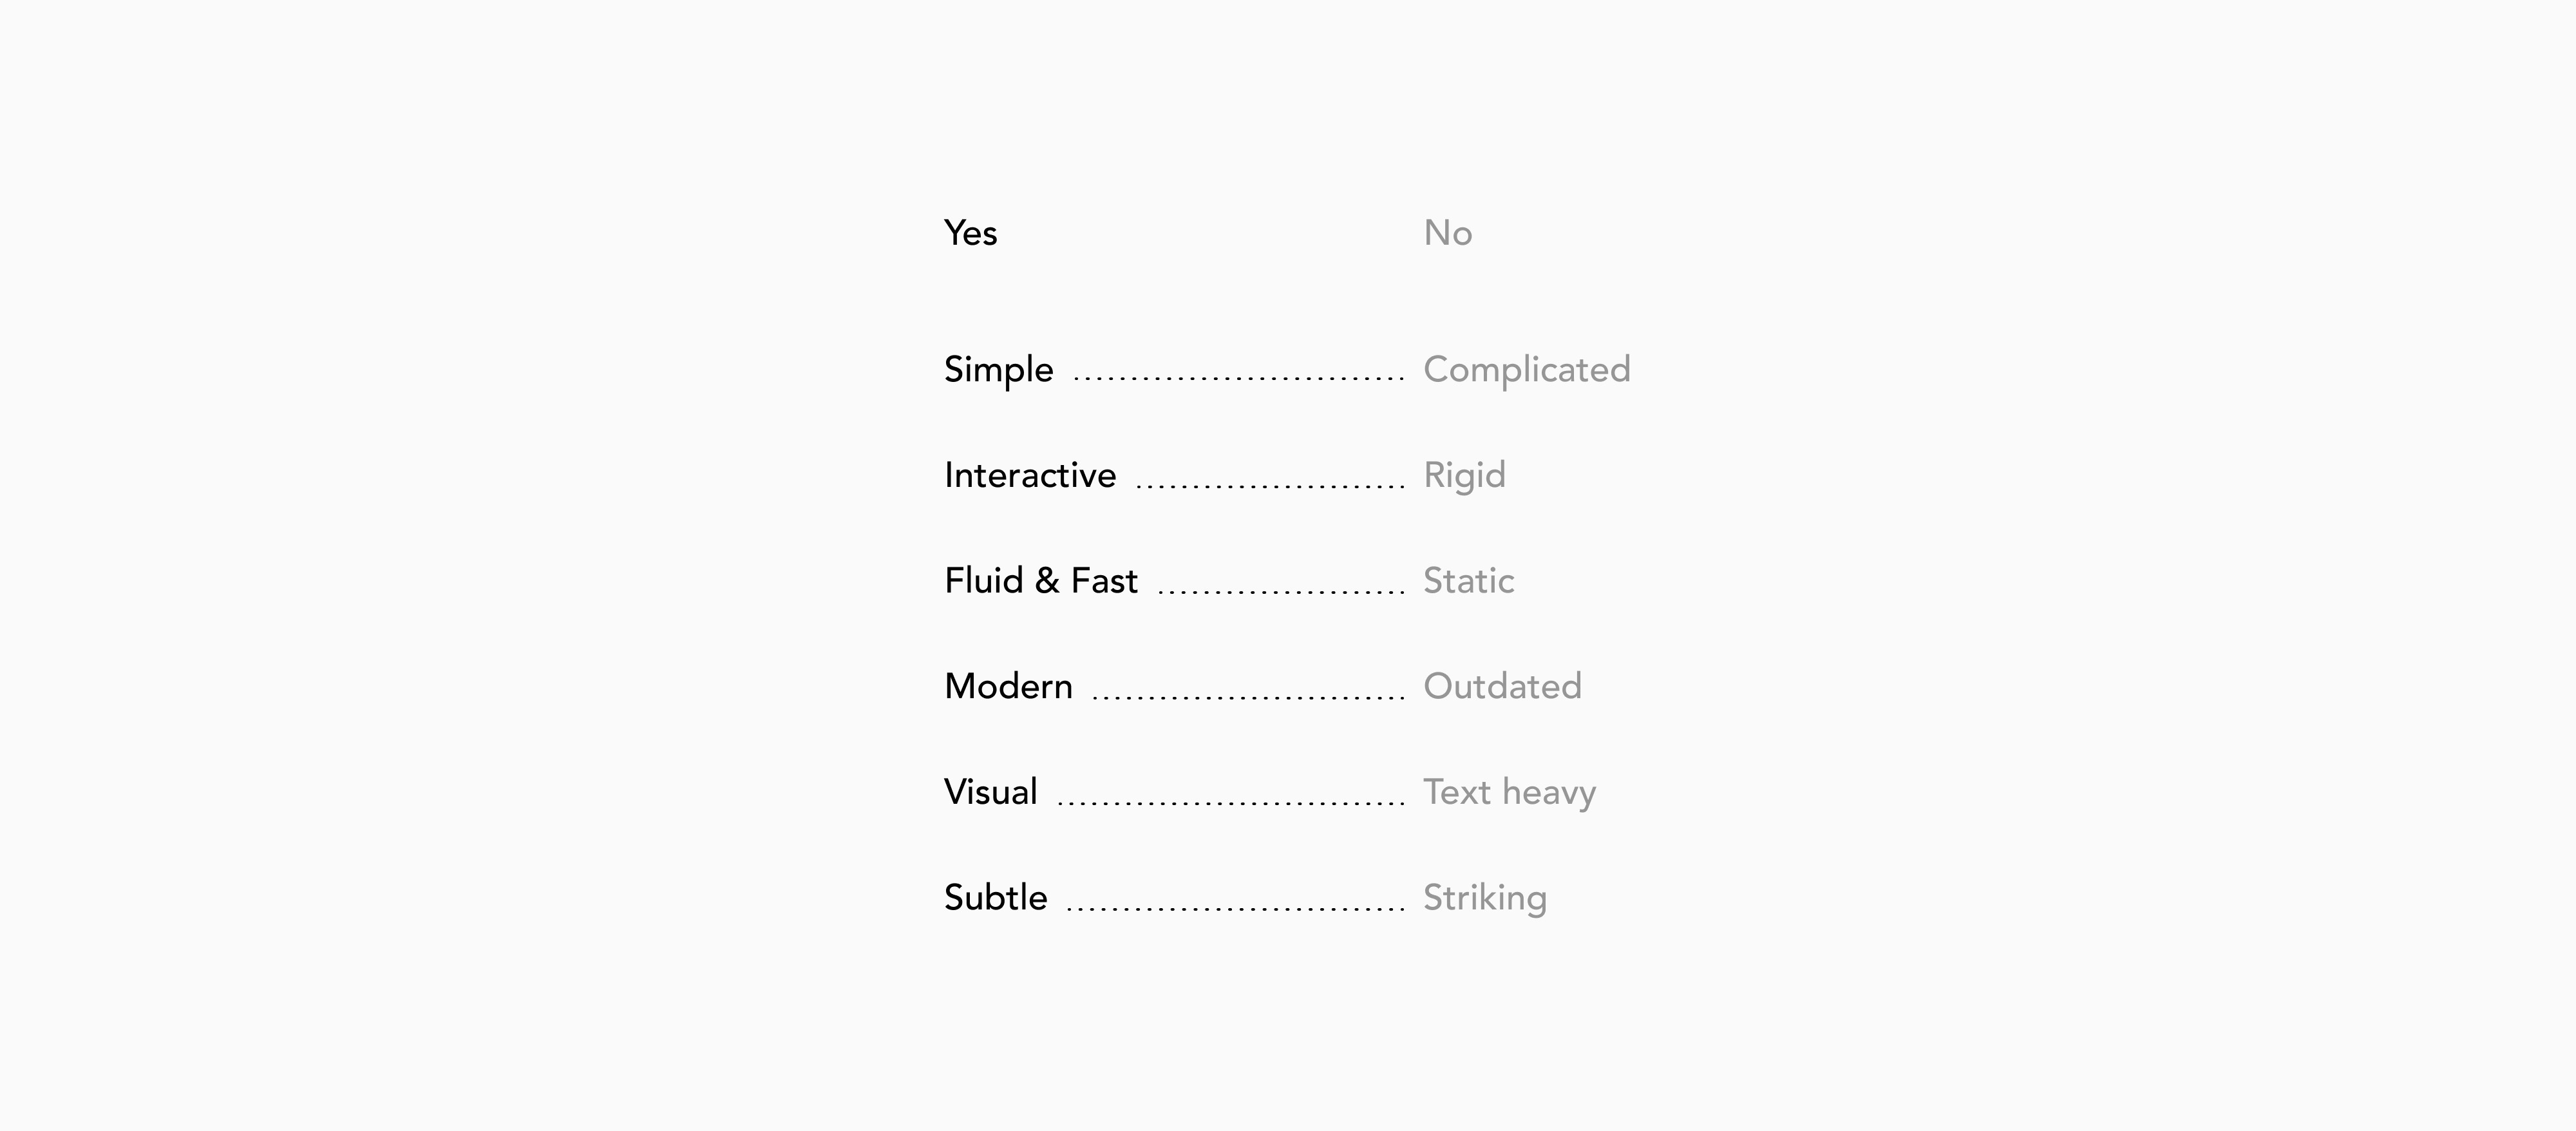Click the 'No' column heading

coord(1447,233)
